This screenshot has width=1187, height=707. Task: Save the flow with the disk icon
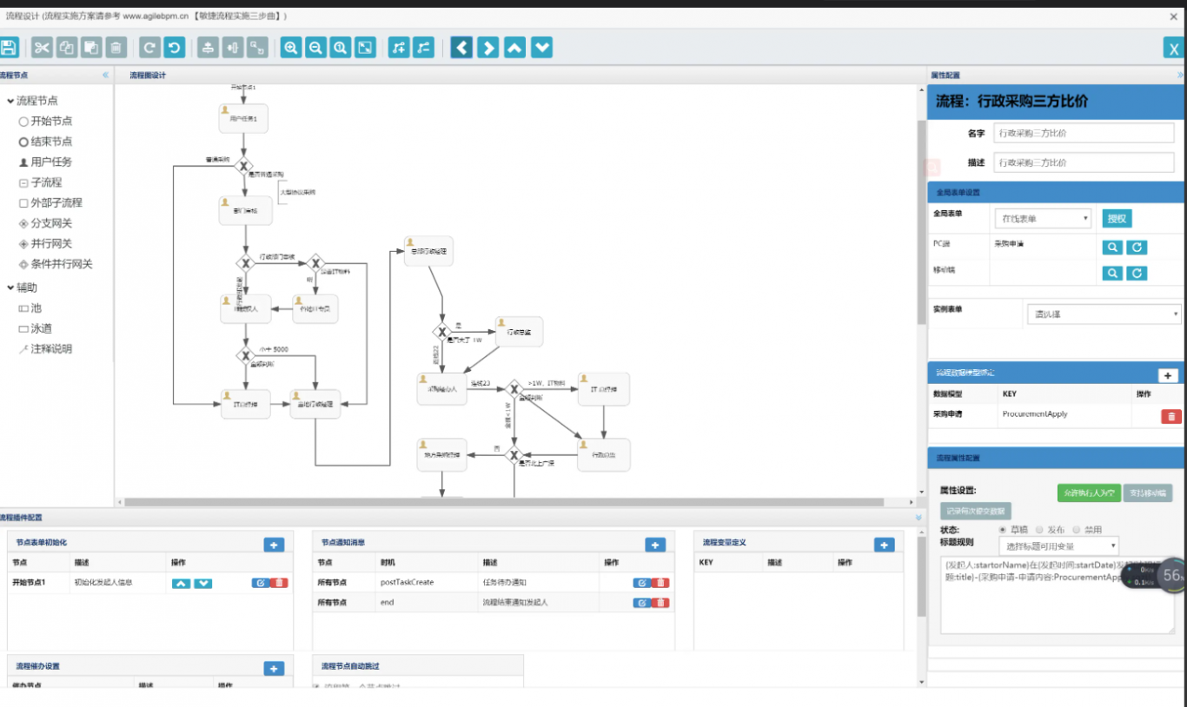point(9,48)
